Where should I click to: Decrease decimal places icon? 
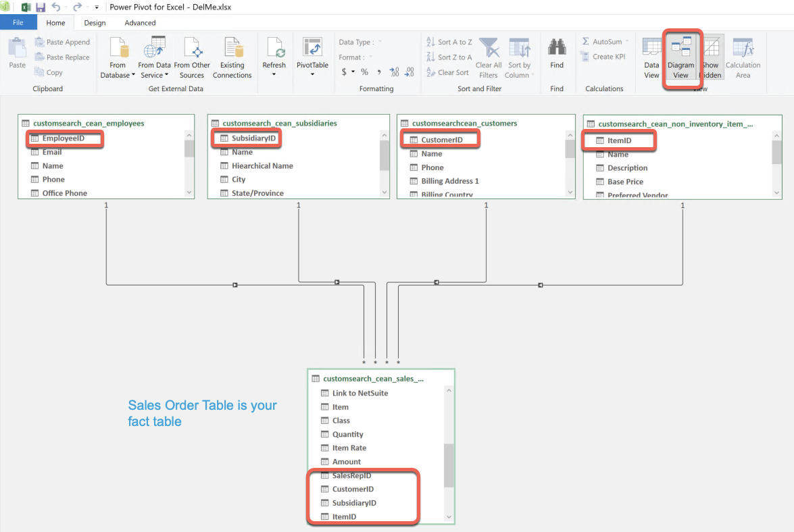tap(409, 72)
